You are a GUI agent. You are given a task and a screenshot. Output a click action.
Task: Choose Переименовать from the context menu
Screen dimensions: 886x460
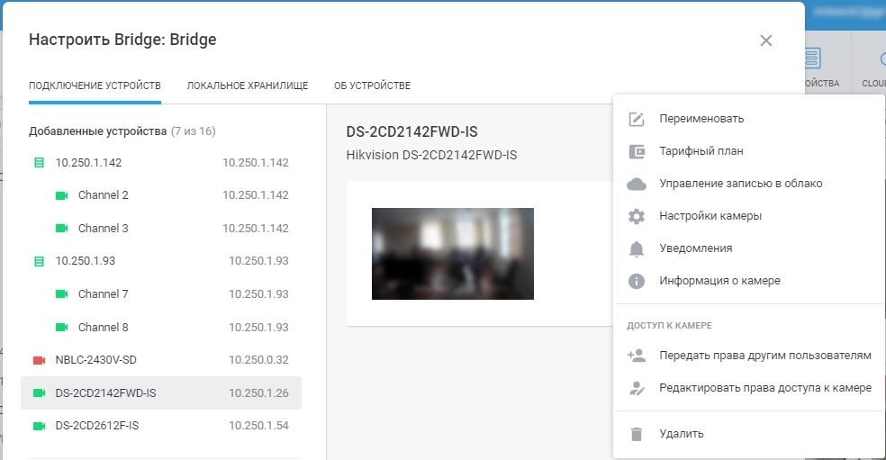coord(749,119)
